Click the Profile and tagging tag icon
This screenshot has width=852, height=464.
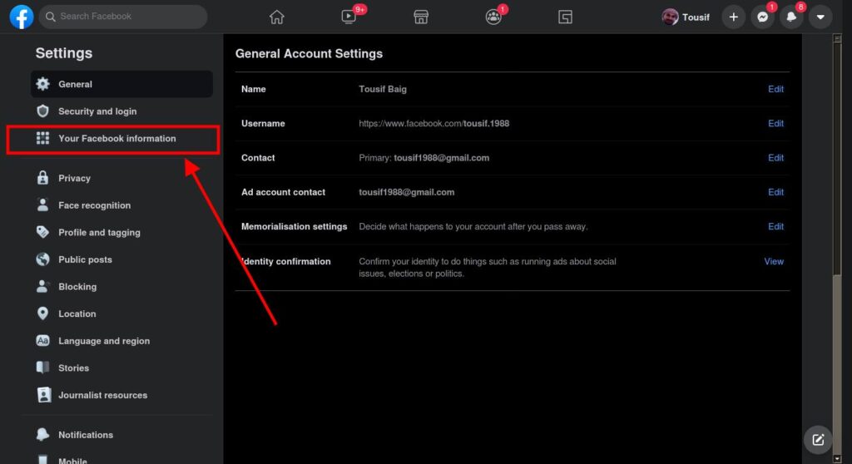43,232
